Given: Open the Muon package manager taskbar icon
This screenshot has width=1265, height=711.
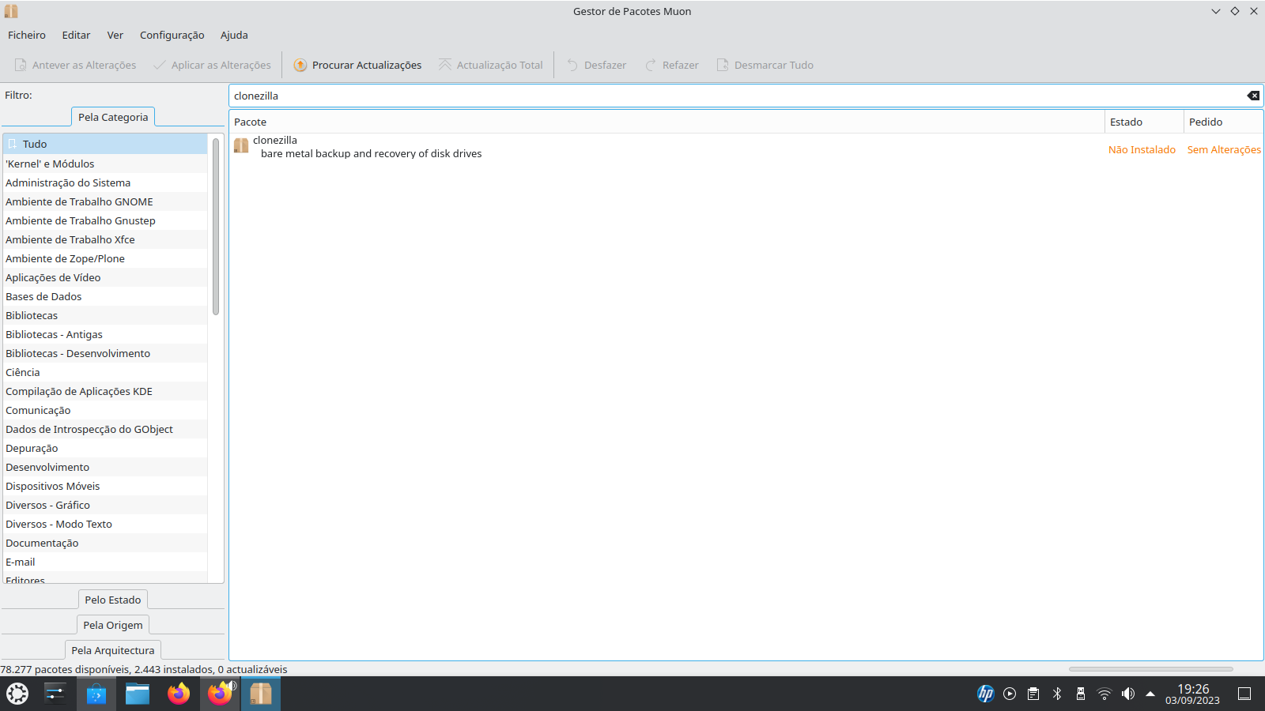Looking at the screenshot, I should click(261, 694).
